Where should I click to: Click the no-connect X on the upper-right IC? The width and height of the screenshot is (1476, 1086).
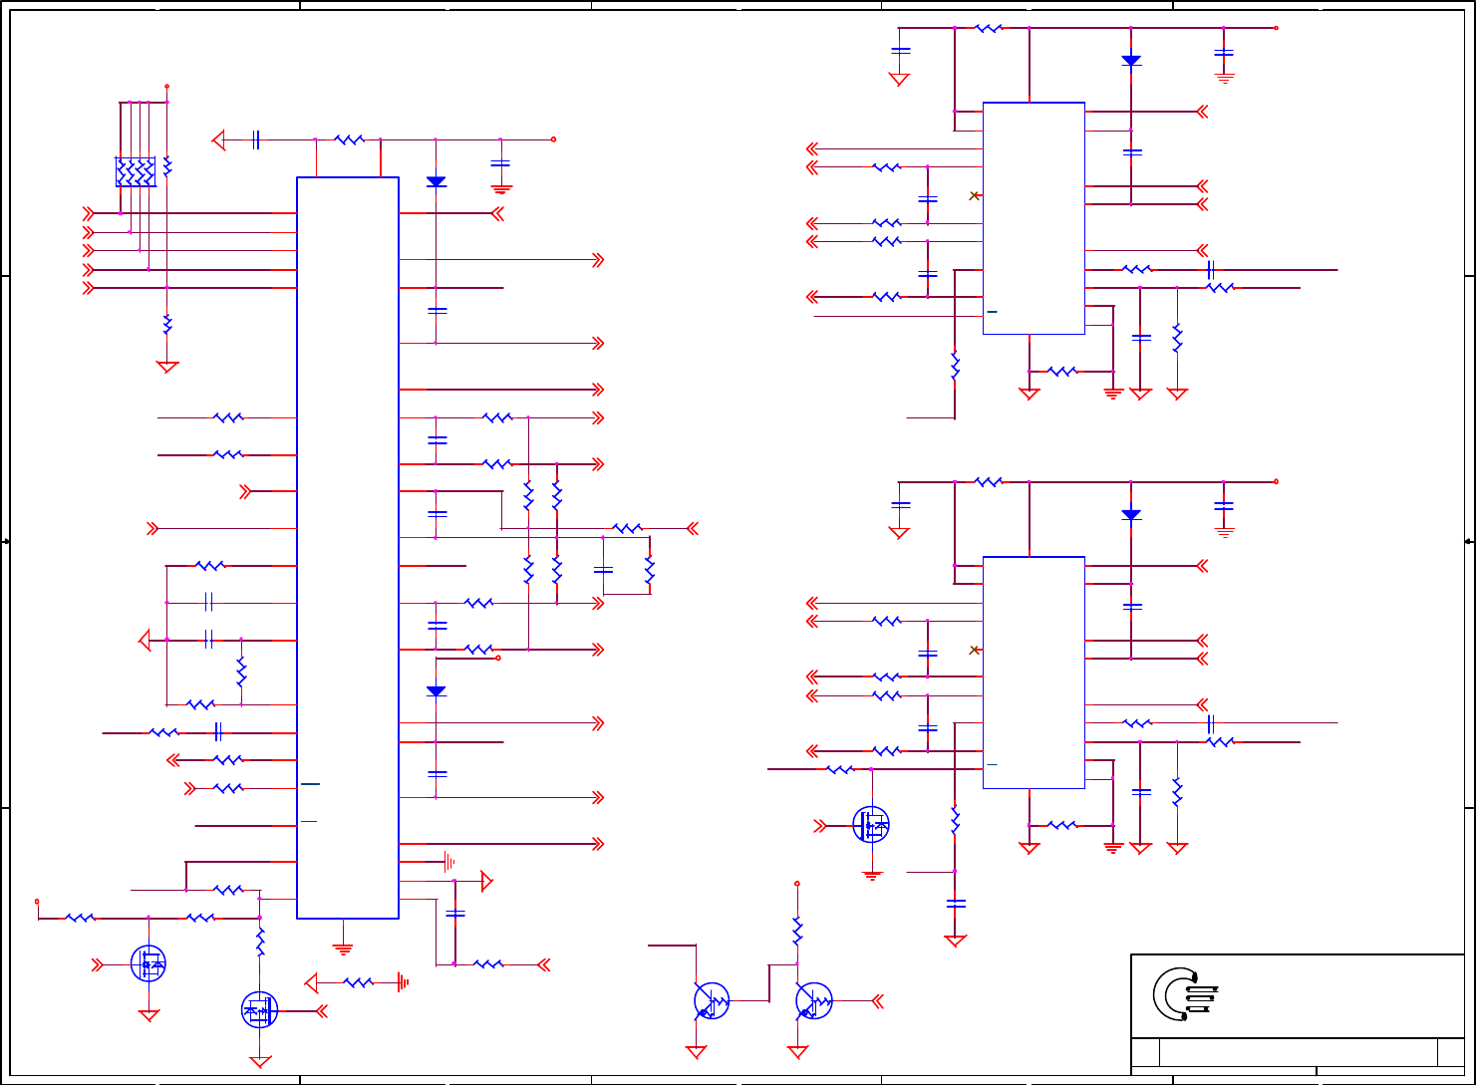coord(975,196)
